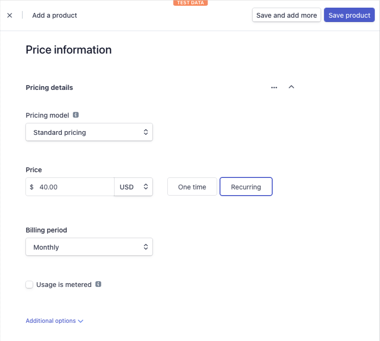Click the up-down arrows next to USD
Viewport: 380px width, 341px height.
(146, 187)
